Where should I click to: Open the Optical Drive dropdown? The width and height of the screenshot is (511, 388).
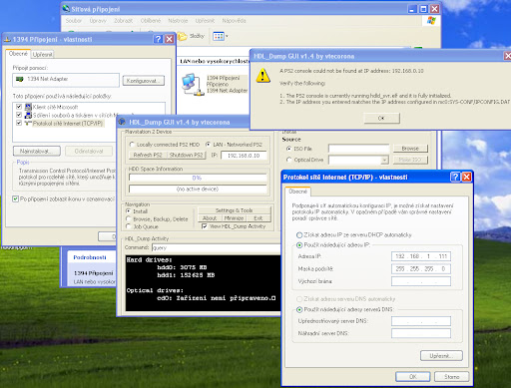click(384, 160)
